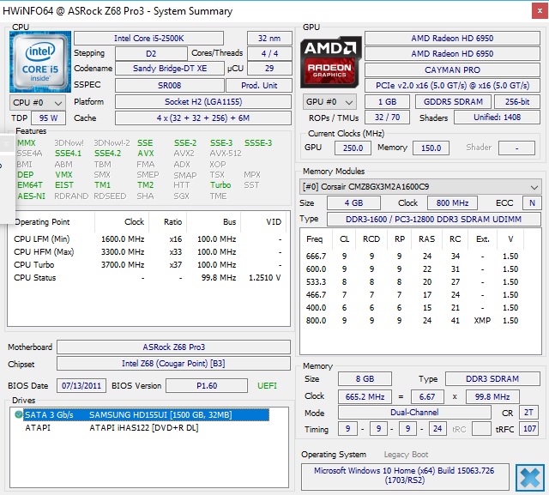
Task: Click the command rate 2T field
Action: coord(528,413)
